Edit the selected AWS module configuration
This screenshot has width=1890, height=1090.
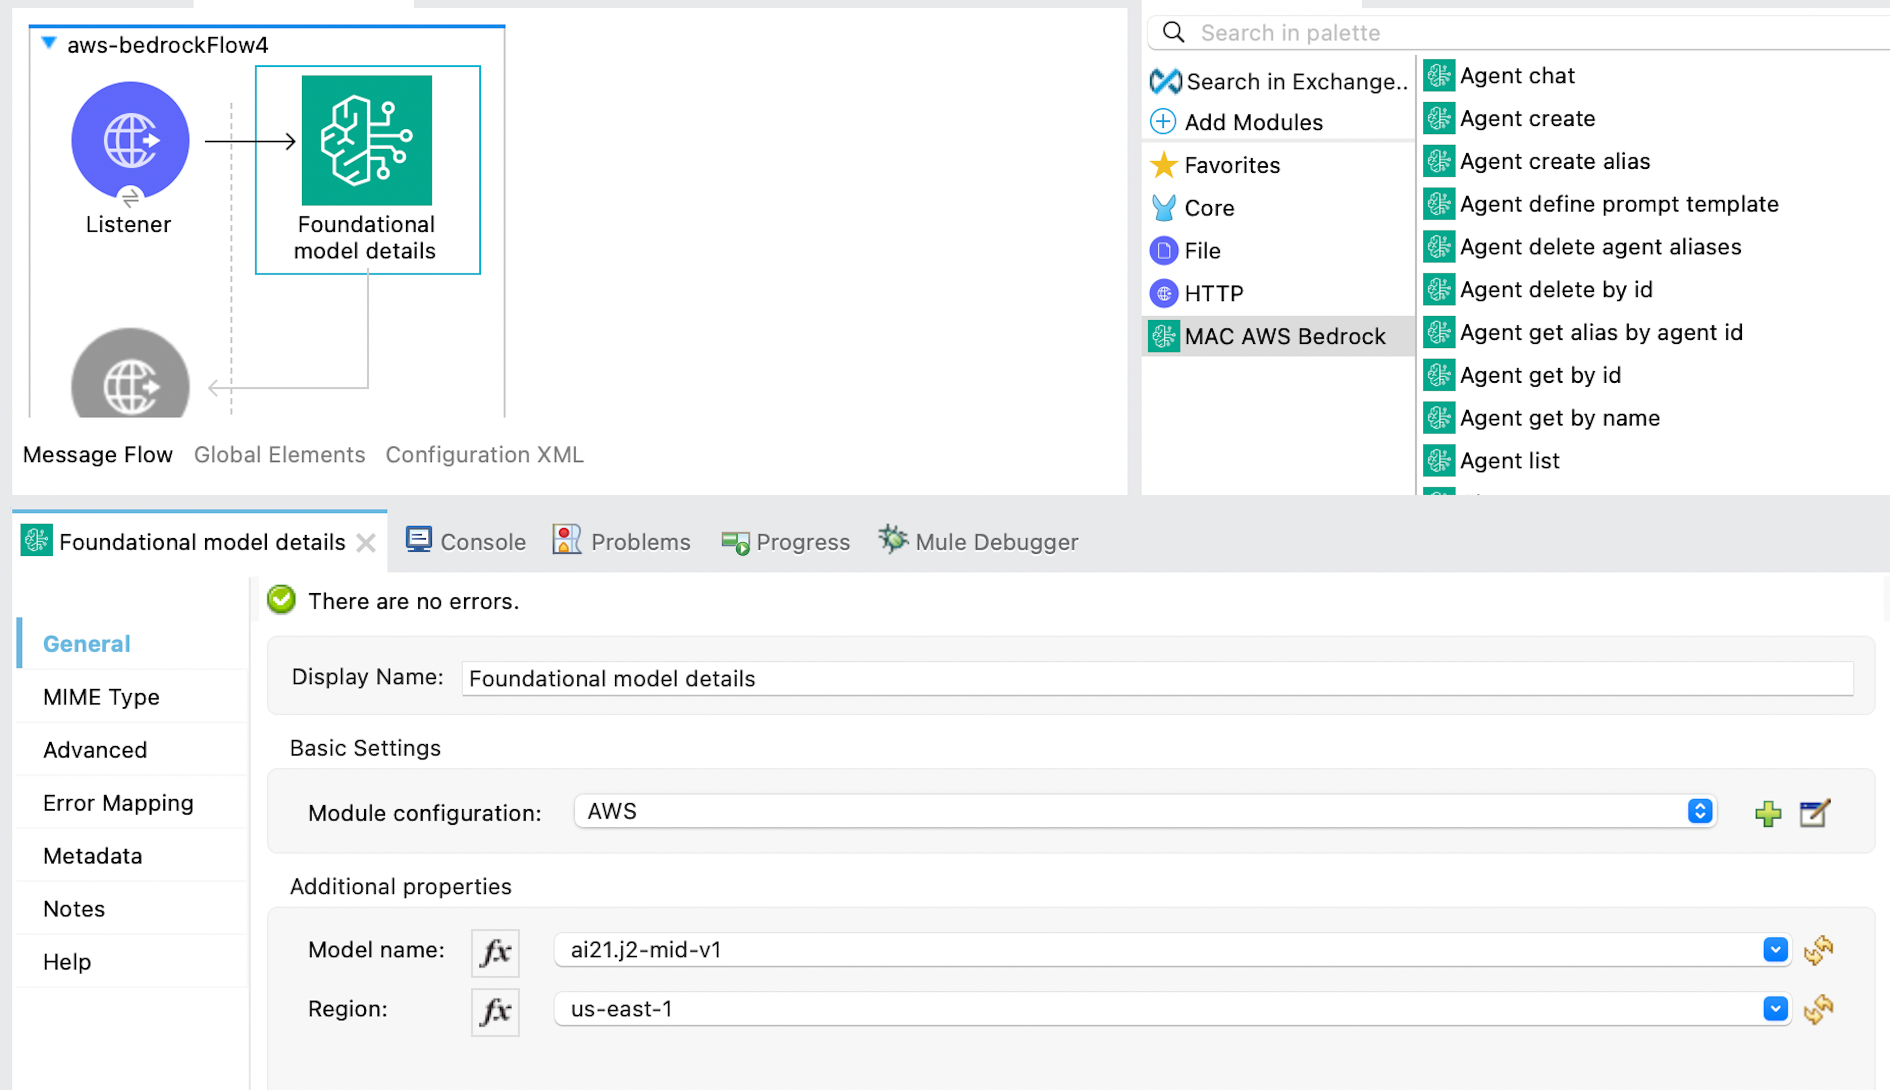click(1814, 813)
